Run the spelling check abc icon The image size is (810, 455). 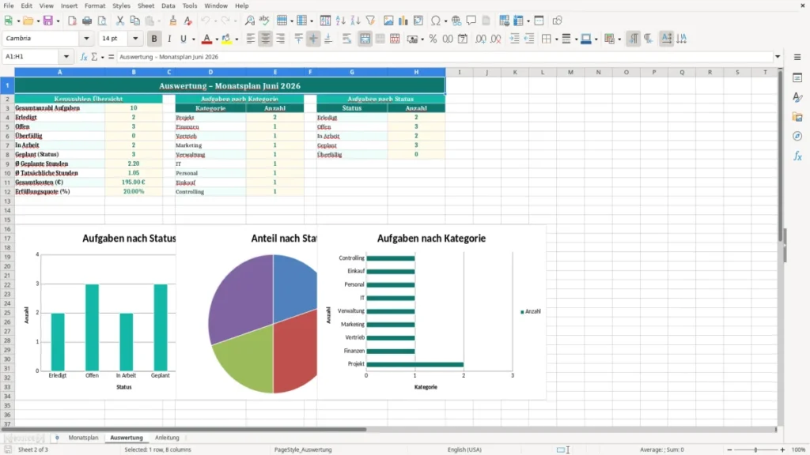point(264,21)
